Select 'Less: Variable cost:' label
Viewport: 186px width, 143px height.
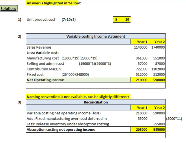43,53
